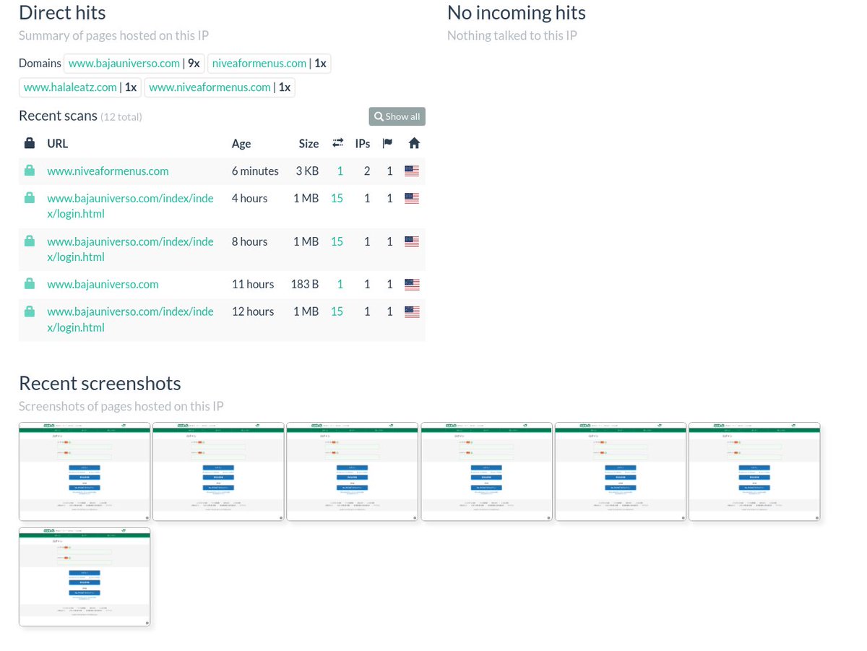Image resolution: width=867 pixels, height=651 pixels.
Task: Click the 'Recent screenshots' heading
Action: 100,383
